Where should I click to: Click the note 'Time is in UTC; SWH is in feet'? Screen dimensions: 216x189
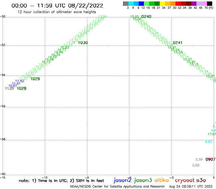coord(61,181)
